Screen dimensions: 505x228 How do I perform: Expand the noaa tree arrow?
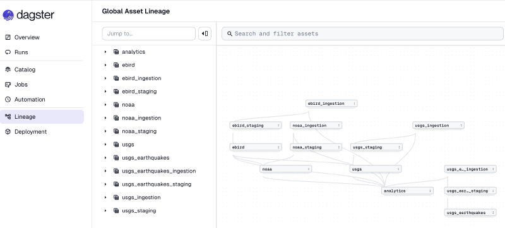click(105, 105)
